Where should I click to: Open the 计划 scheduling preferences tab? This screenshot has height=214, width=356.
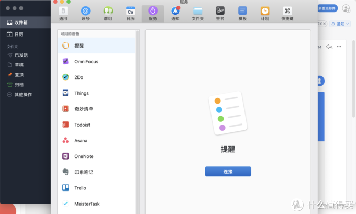(x=265, y=14)
